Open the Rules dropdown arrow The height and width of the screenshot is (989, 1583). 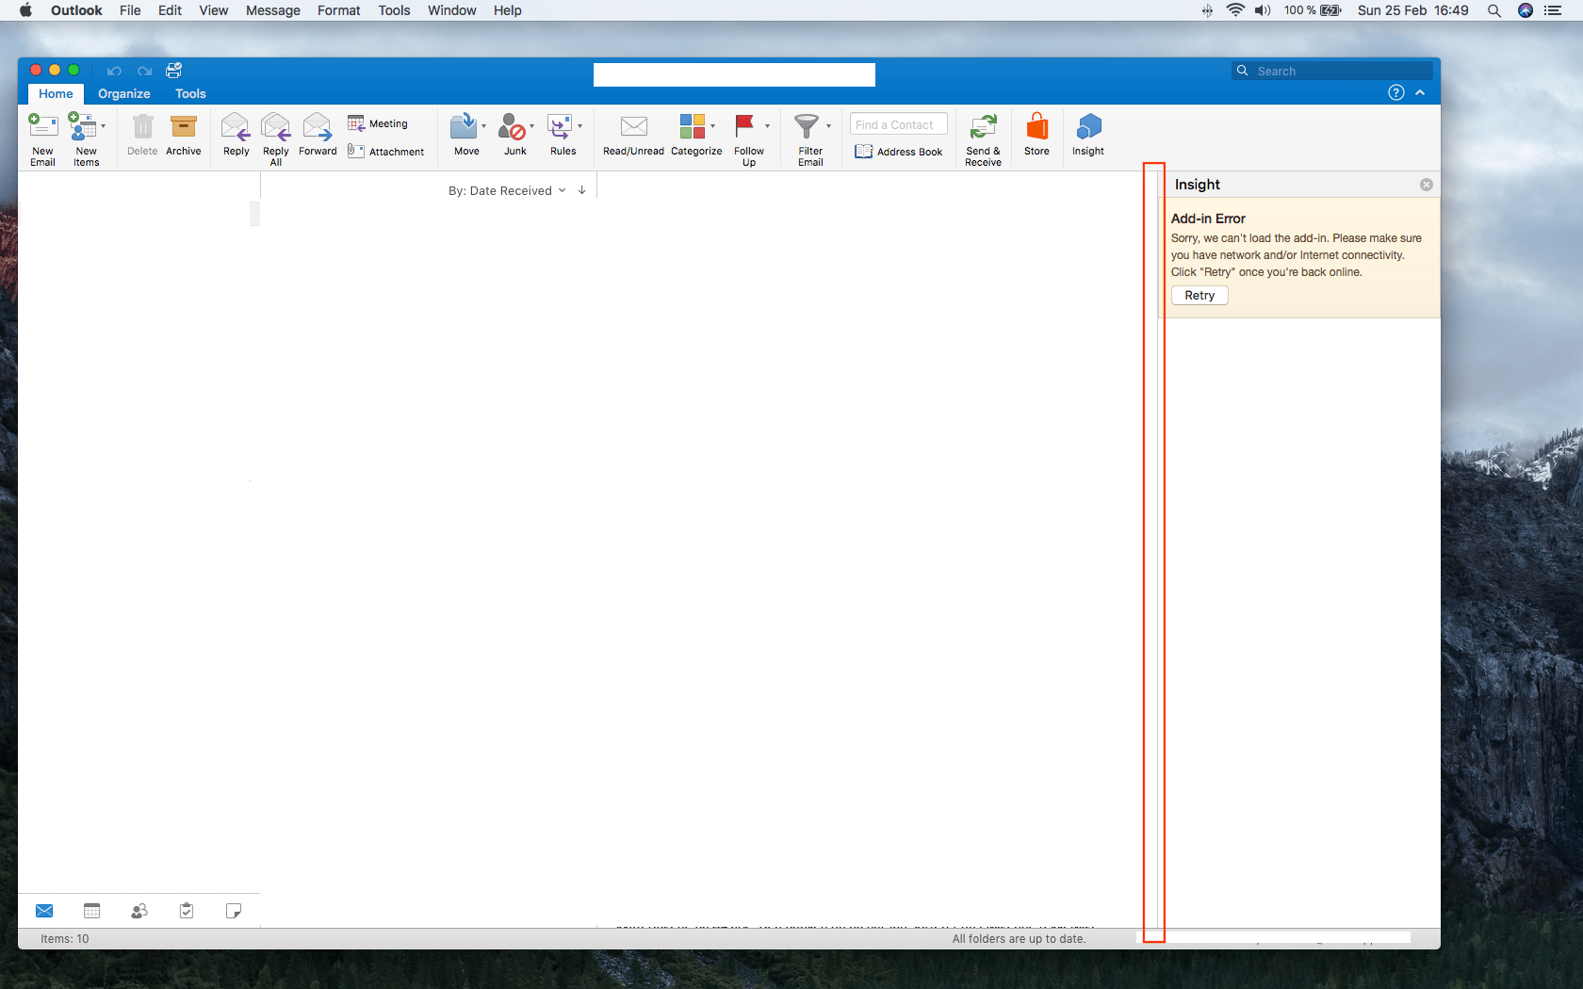click(x=581, y=127)
